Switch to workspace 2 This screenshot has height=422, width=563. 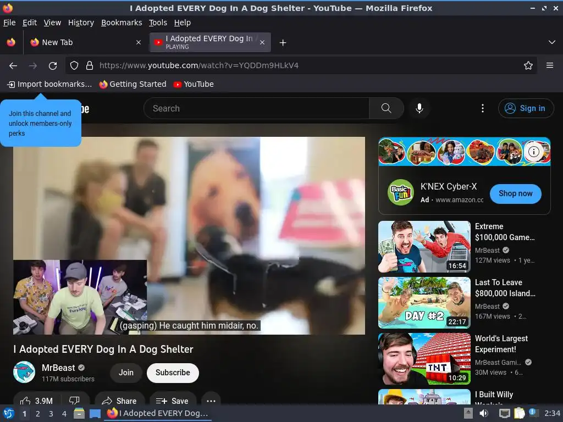tap(37, 414)
